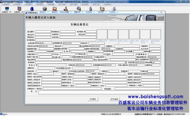Focus the 发动机号 input field
This screenshot has height=116, width=190.
click(x=155, y=49)
